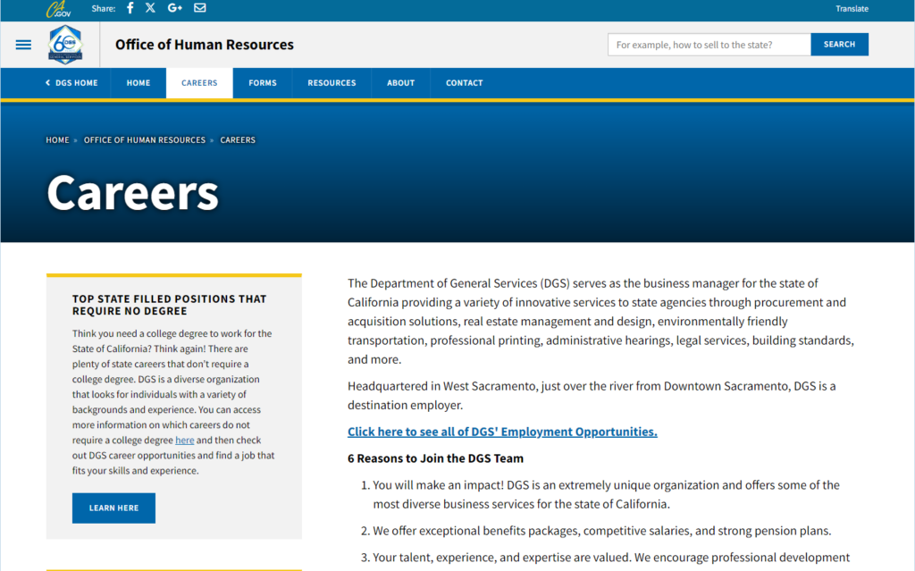The height and width of the screenshot is (571, 915).
Task: Click the 'Headquartered in West Sacramento' paragraph
Action: (x=592, y=395)
